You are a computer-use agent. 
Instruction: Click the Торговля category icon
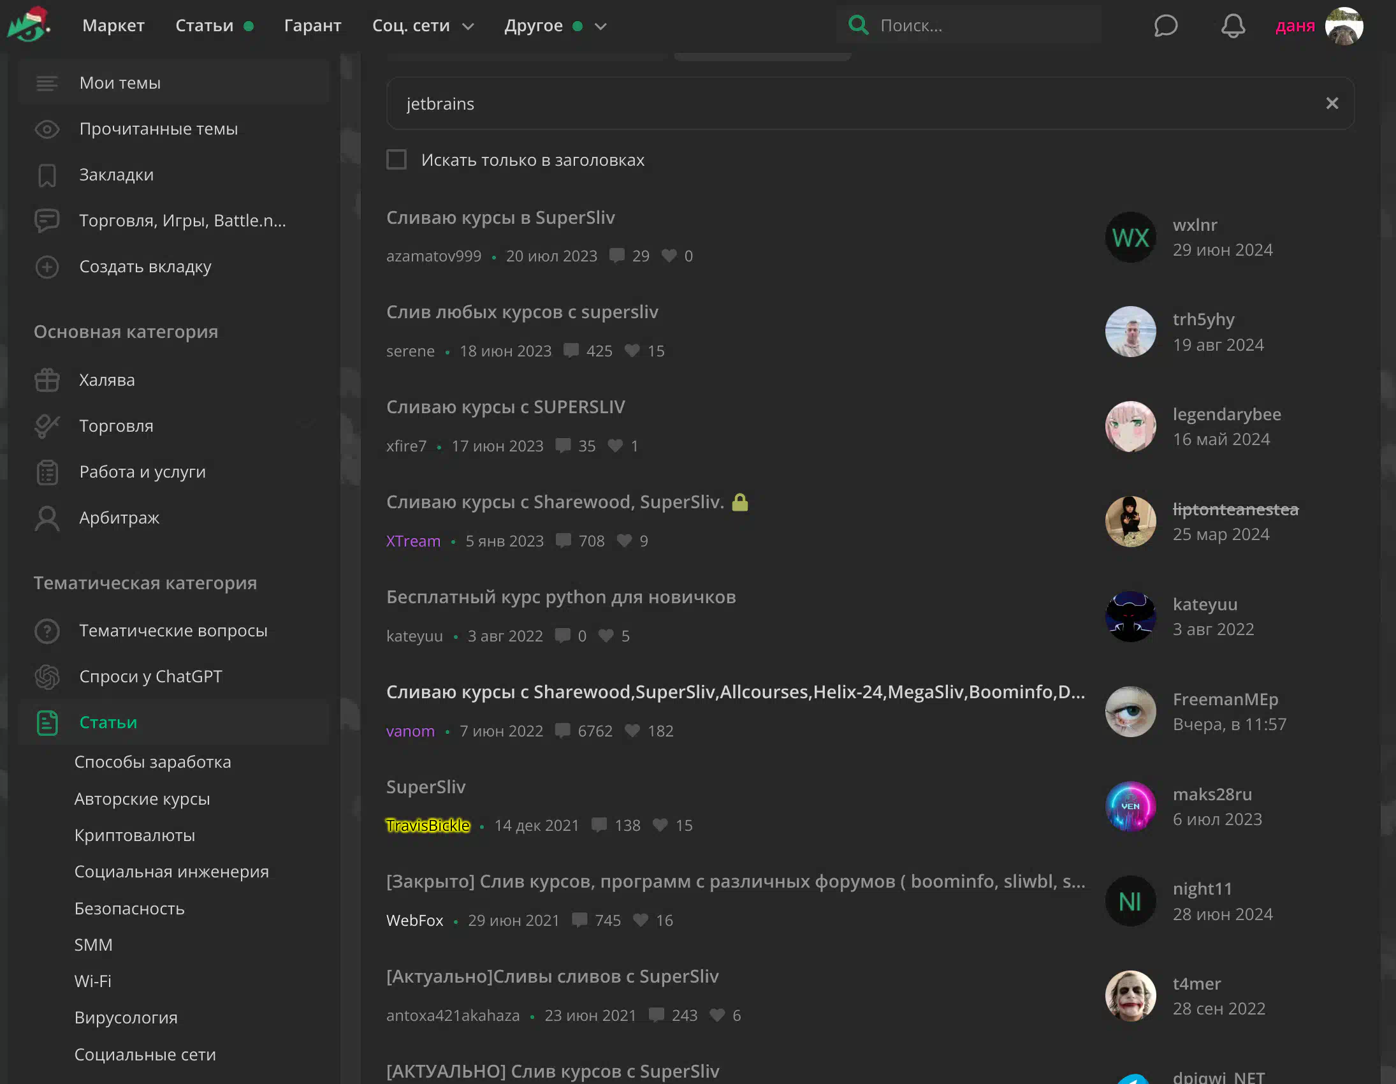pos(47,426)
